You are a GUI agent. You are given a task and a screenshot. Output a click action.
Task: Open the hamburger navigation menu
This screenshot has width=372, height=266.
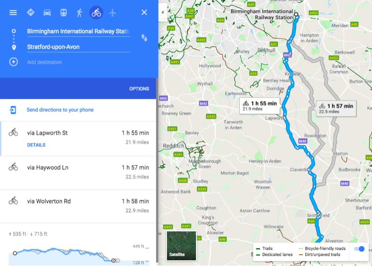pyautogui.click(x=13, y=12)
